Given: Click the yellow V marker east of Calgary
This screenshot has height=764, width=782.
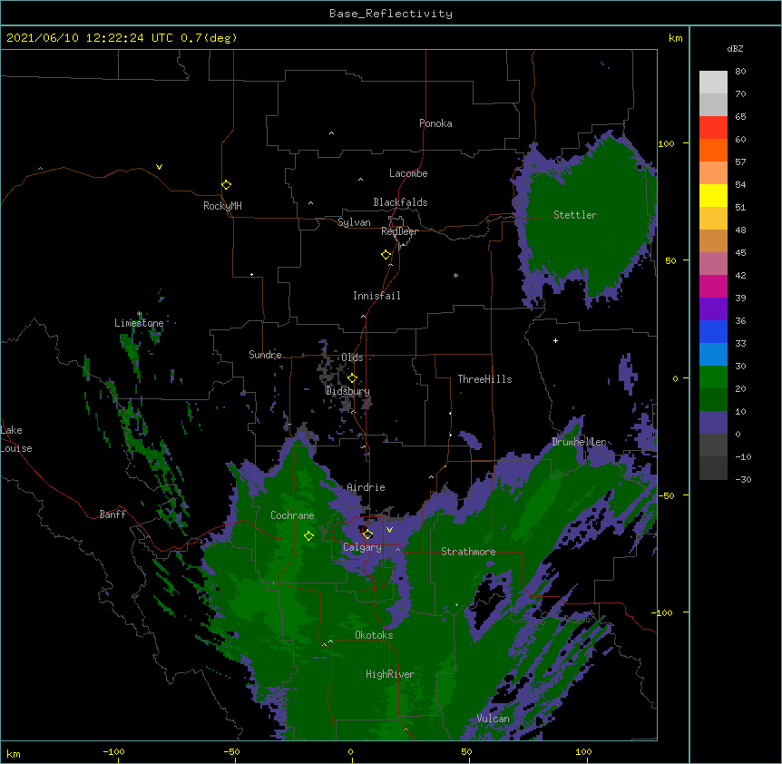Looking at the screenshot, I should tap(389, 530).
